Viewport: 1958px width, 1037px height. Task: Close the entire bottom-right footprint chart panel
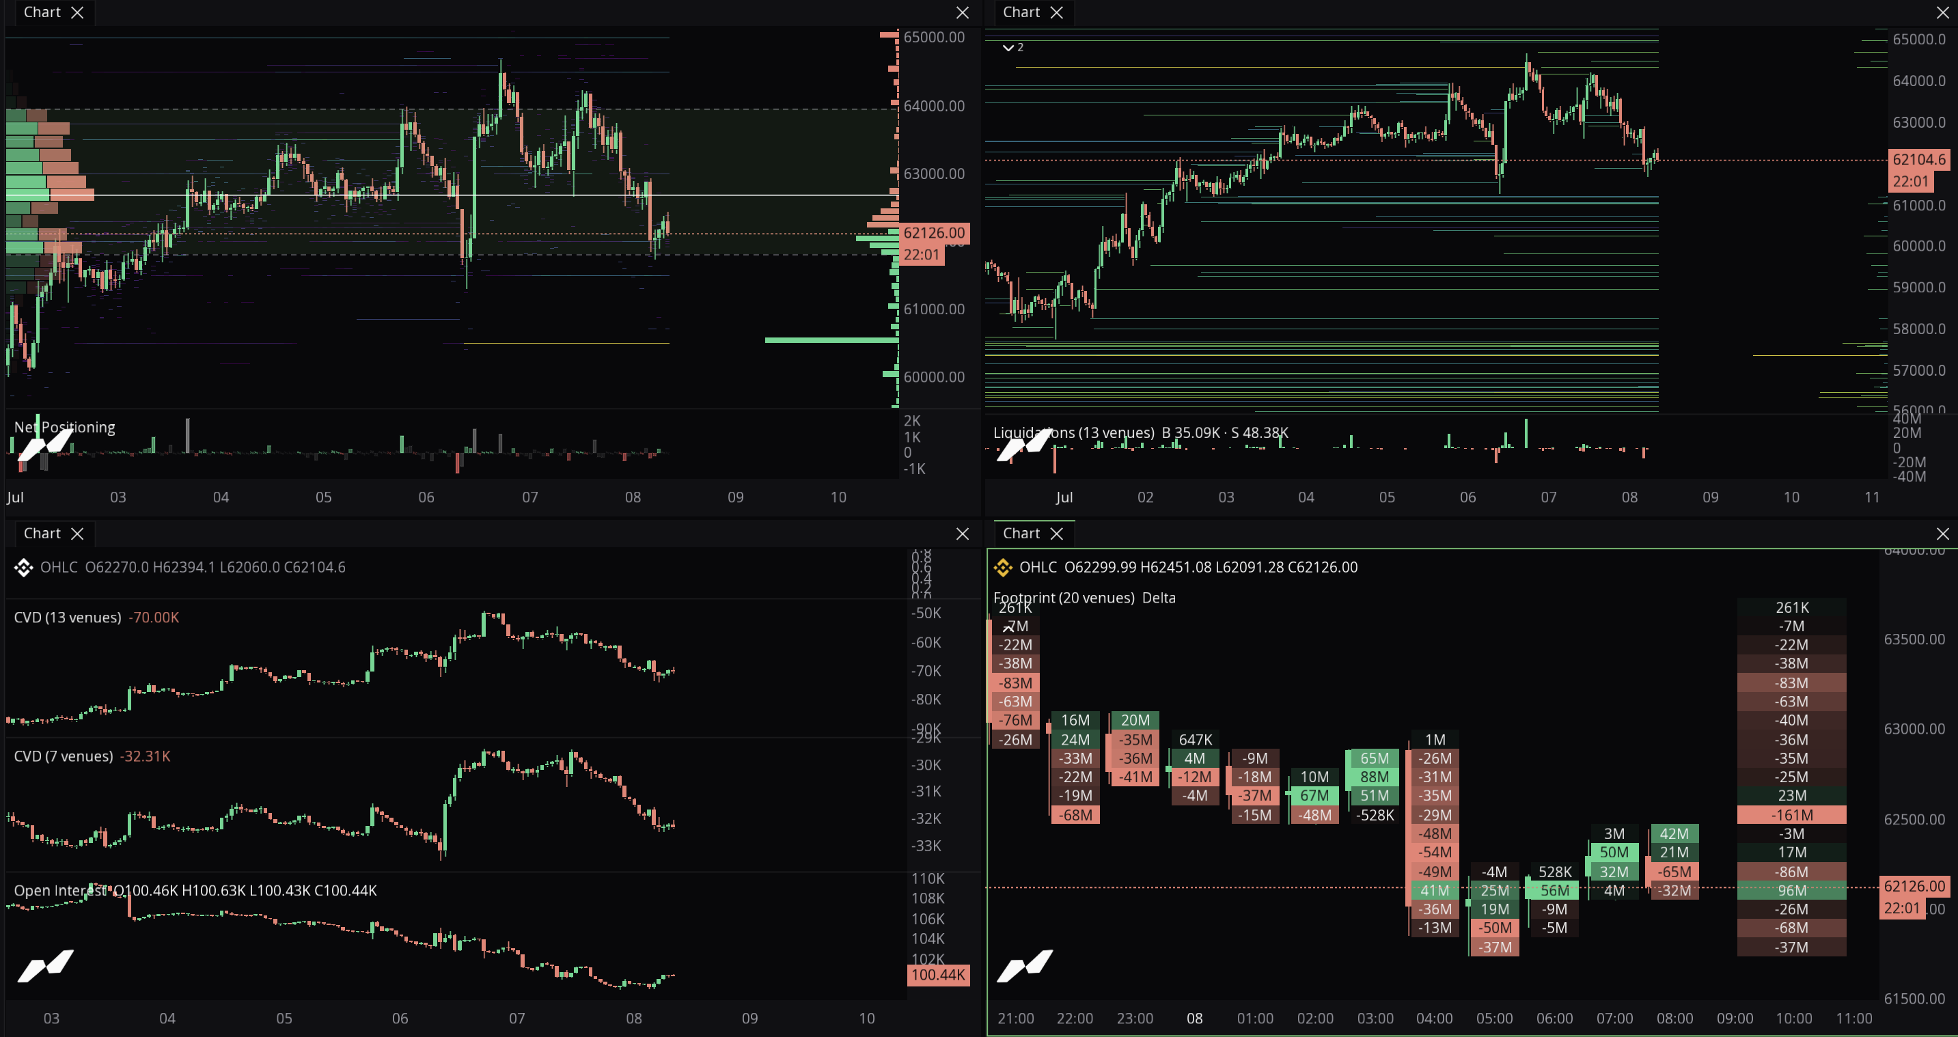(1942, 534)
